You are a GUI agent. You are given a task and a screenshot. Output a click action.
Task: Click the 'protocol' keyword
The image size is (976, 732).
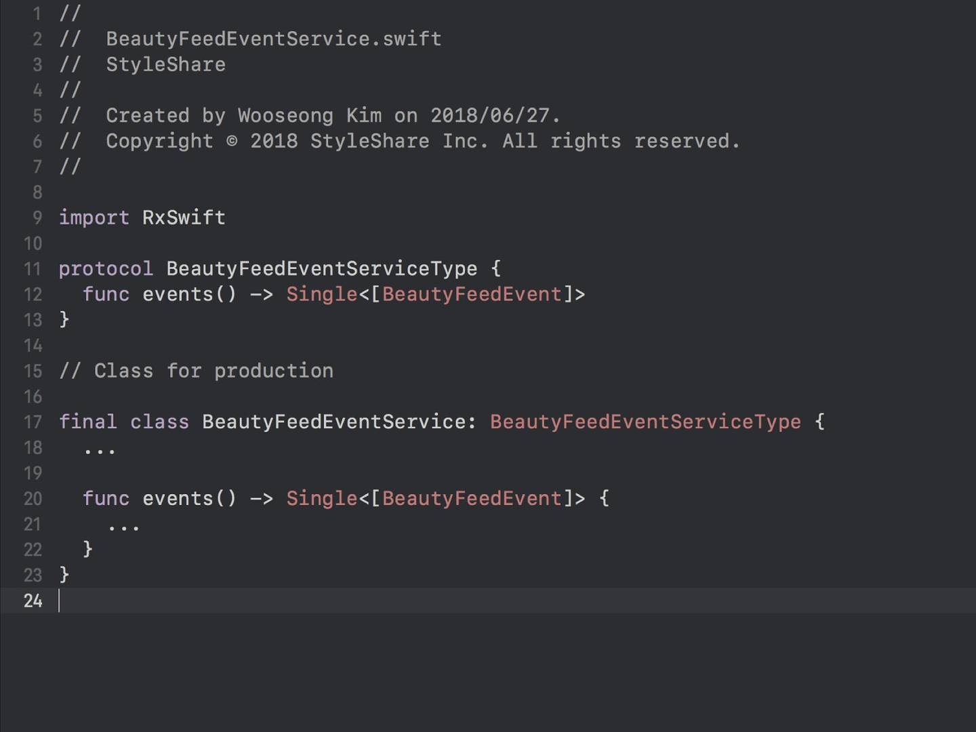tap(106, 269)
